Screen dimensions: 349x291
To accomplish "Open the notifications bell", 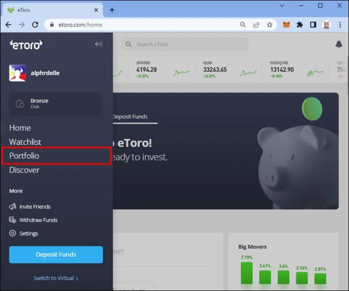I will coord(339,44).
